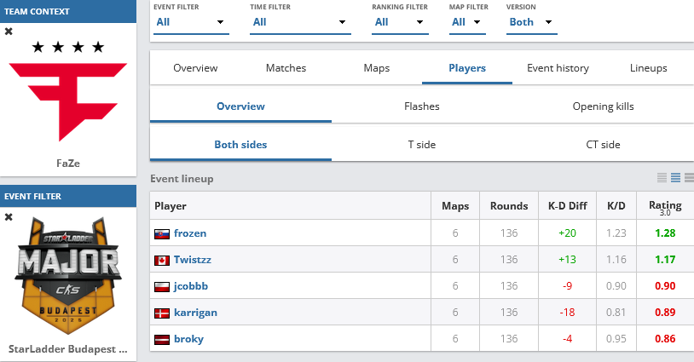The image size is (694, 362).
Task: Click the Latvia flag next to broky
Action: pyautogui.click(x=161, y=340)
